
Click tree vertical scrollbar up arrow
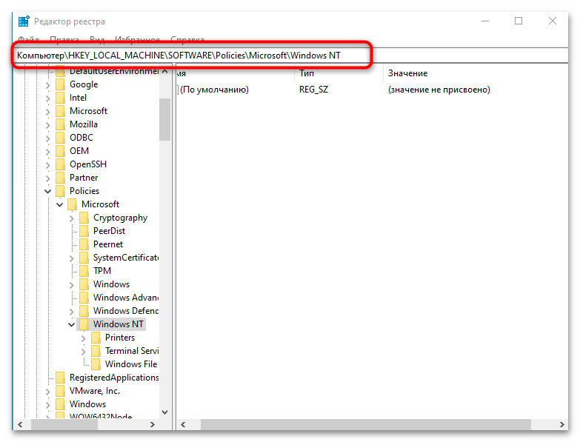pos(165,71)
